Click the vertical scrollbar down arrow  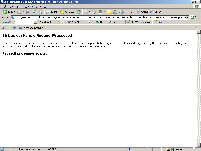pos(199,145)
